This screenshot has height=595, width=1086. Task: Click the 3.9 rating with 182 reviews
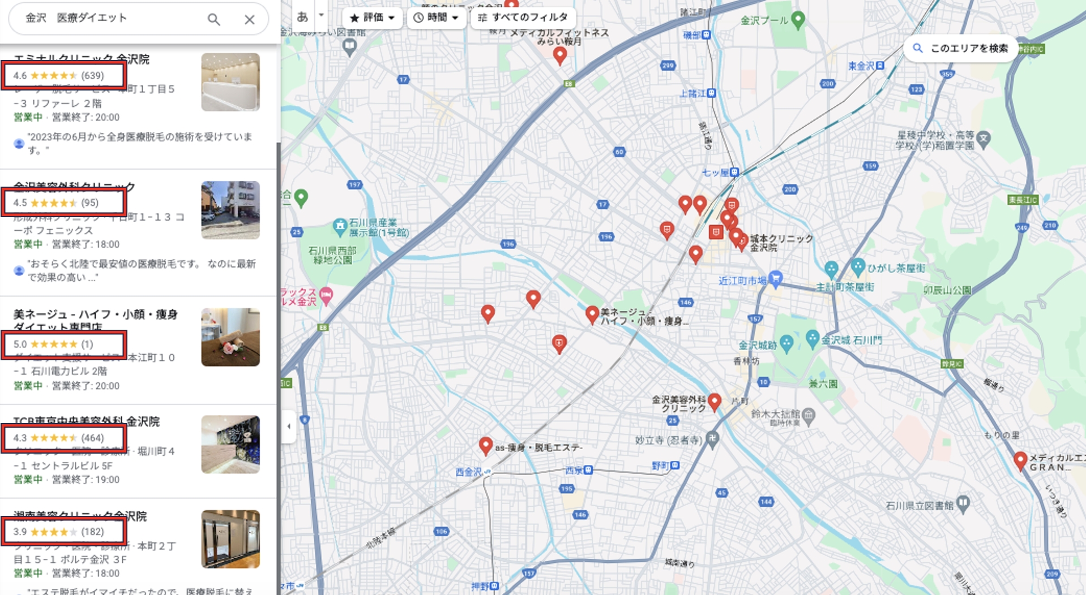point(59,532)
